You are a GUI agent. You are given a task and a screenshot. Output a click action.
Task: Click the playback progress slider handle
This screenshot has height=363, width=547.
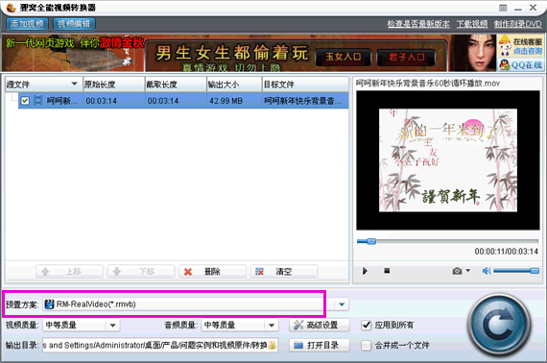(x=371, y=241)
